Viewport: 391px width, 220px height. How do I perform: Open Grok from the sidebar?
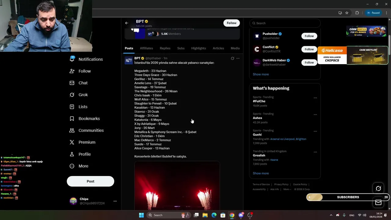[79, 95]
